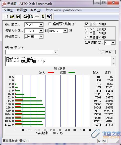Click the 开始(S) start button
The image size is (121, 145).
[x=107, y=52]
